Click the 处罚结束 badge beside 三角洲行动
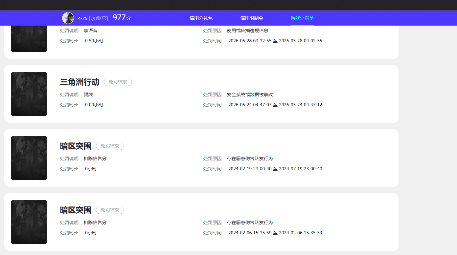 [118, 82]
